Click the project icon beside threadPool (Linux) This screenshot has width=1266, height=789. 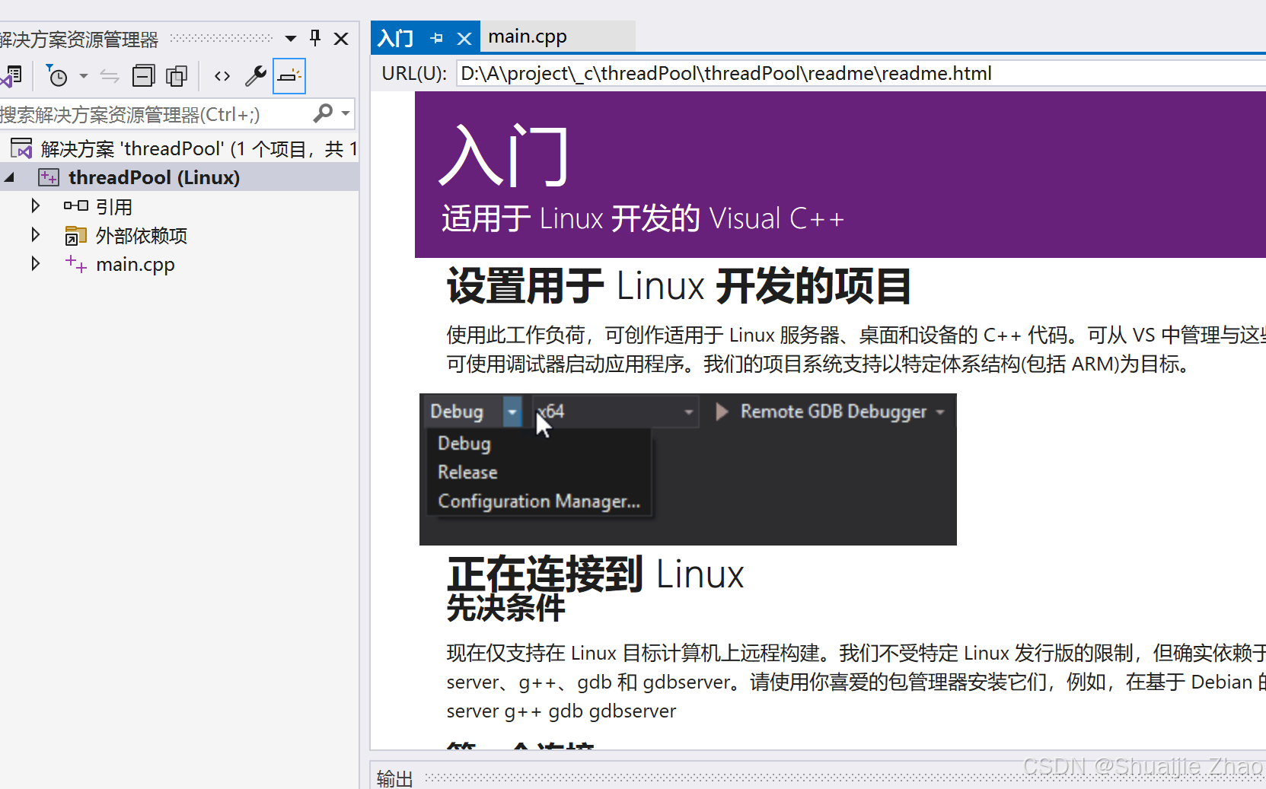point(49,177)
